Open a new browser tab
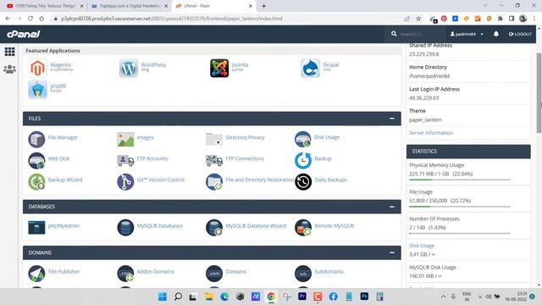This screenshot has width=542, height=305. click(263, 6)
